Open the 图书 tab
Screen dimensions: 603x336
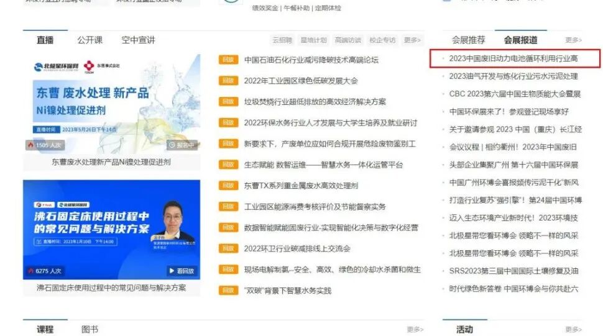pyautogui.click(x=90, y=329)
